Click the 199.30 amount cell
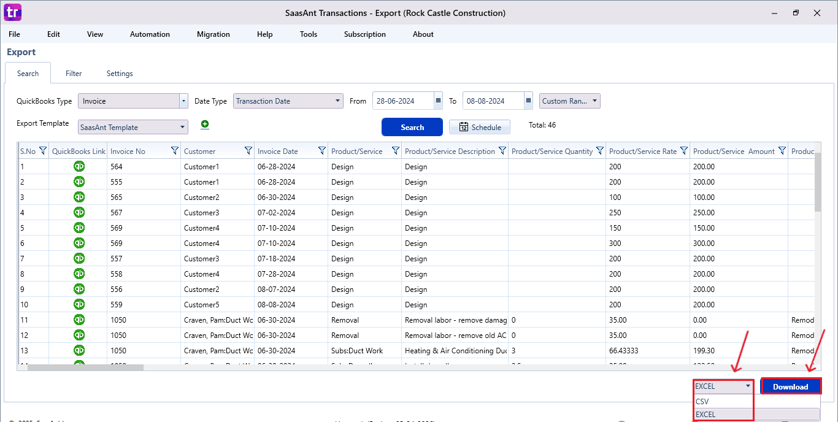Screen dimensions: 838x422 (739, 351)
